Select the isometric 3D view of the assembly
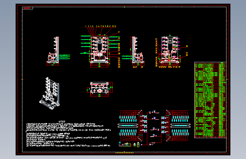Screen dimensions: 246x159 [x=49, y=93]
